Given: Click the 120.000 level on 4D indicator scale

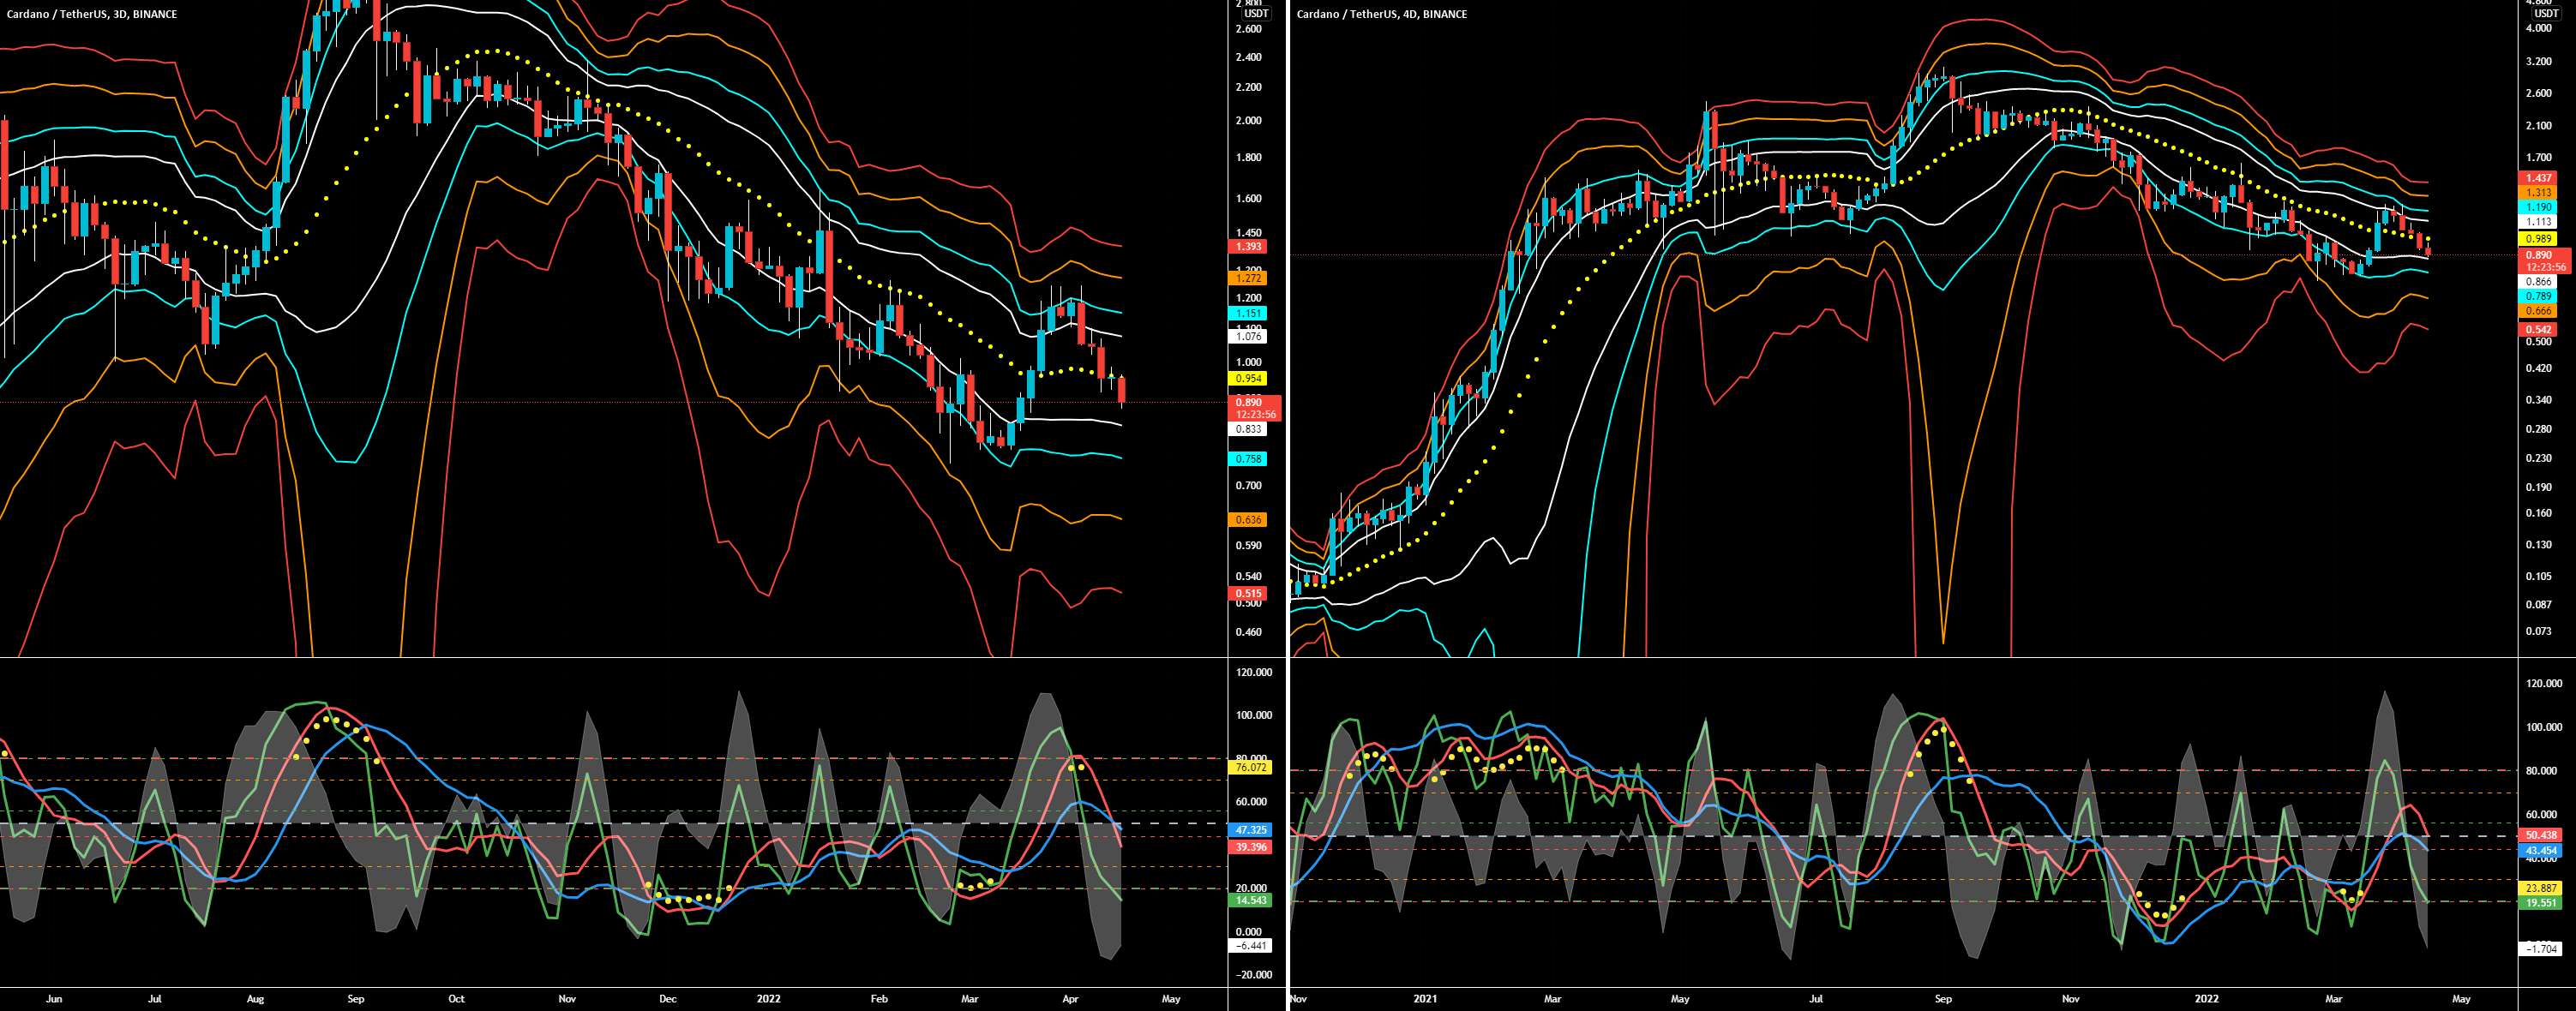Looking at the screenshot, I should pos(2544,684).
